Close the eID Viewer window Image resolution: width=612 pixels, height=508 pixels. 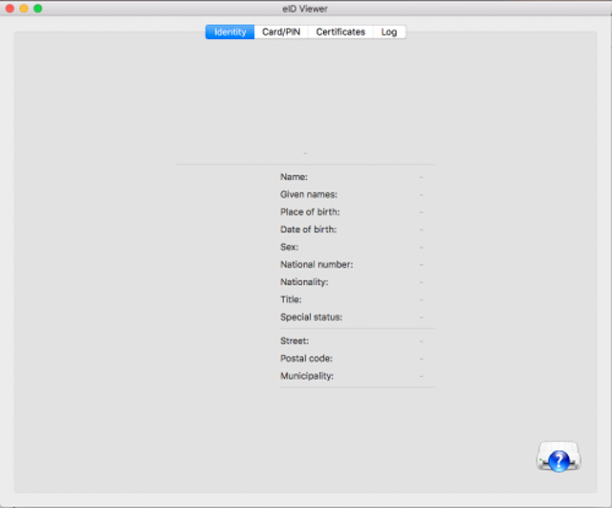[10, 9]
